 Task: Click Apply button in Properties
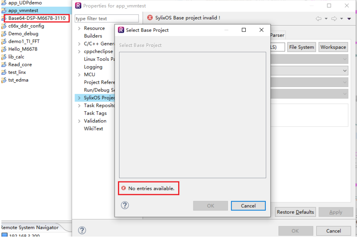335,212
